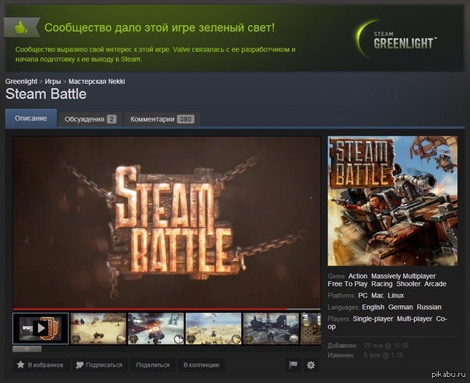Select the video thumbnail with play icon
This screenshot has width=470, height=383.
[40, 328]
